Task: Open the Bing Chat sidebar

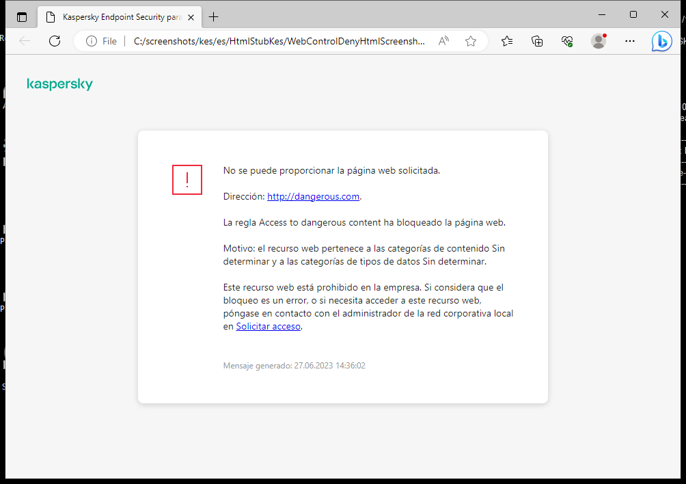Action: (x=661, y=41)
